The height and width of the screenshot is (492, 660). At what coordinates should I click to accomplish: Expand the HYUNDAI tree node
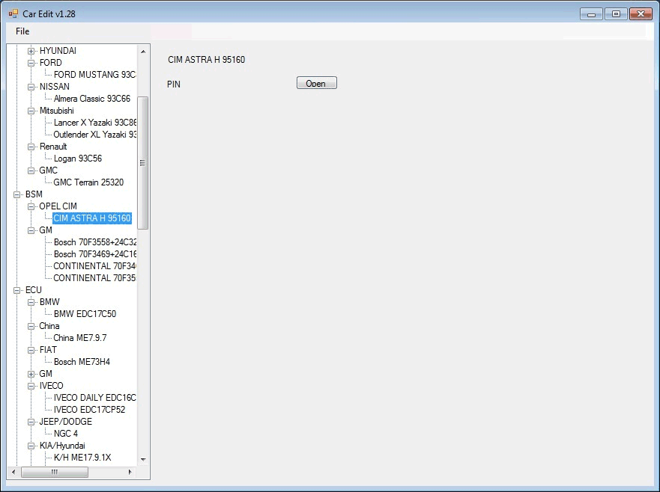click(31, 51)
